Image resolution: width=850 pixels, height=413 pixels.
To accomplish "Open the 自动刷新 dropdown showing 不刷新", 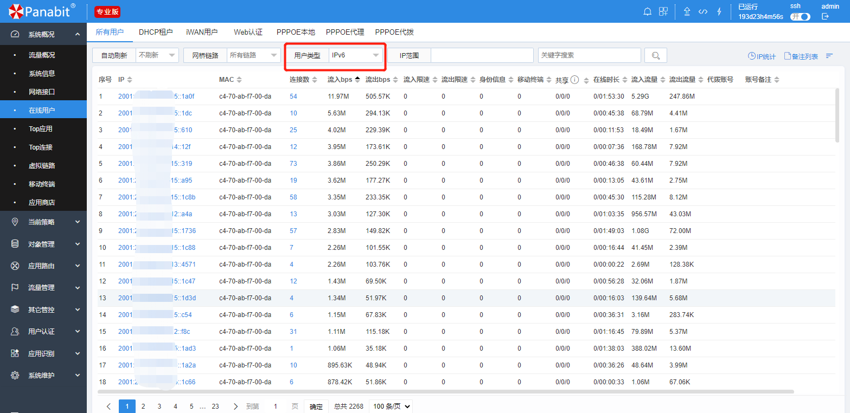I will click(x=157, y=55).
